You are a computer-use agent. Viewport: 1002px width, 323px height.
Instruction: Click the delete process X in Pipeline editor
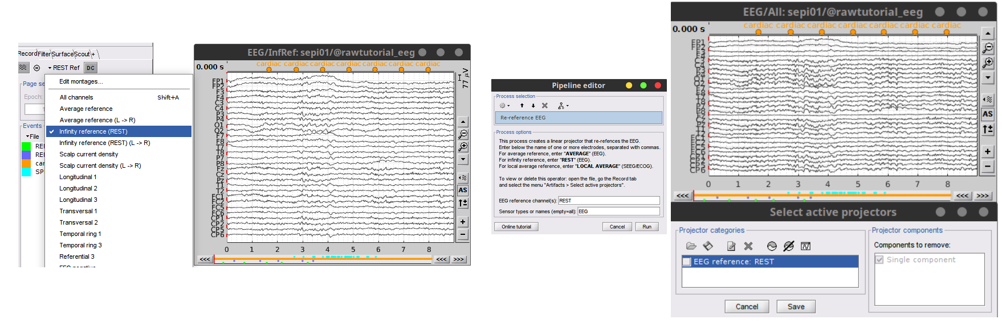click(544, 106)
